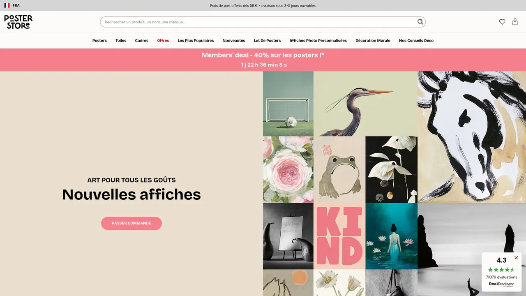Select the pink KIND typography poster
Screen dimensions: 526x296
339,236
